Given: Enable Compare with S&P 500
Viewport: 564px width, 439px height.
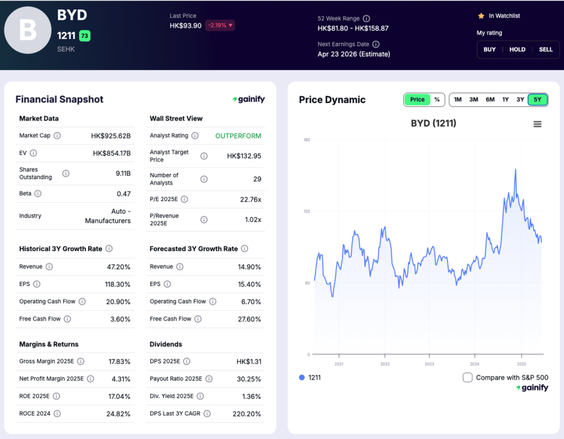Looking at the screenshot, I should coord(468,377).
